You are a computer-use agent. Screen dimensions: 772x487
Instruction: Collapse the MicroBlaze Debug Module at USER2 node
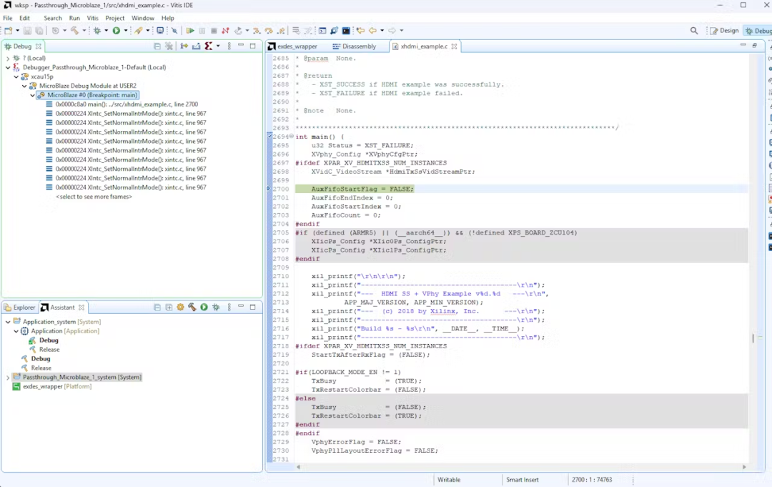(x=24, y=86)
